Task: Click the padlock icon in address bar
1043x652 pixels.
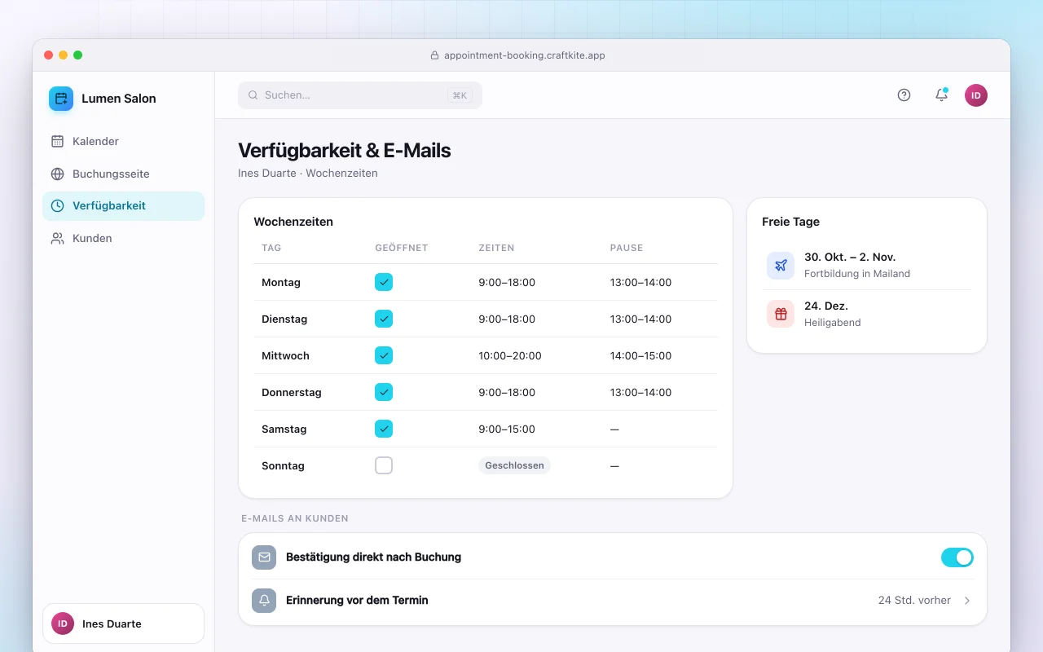Action: [434, 55]
